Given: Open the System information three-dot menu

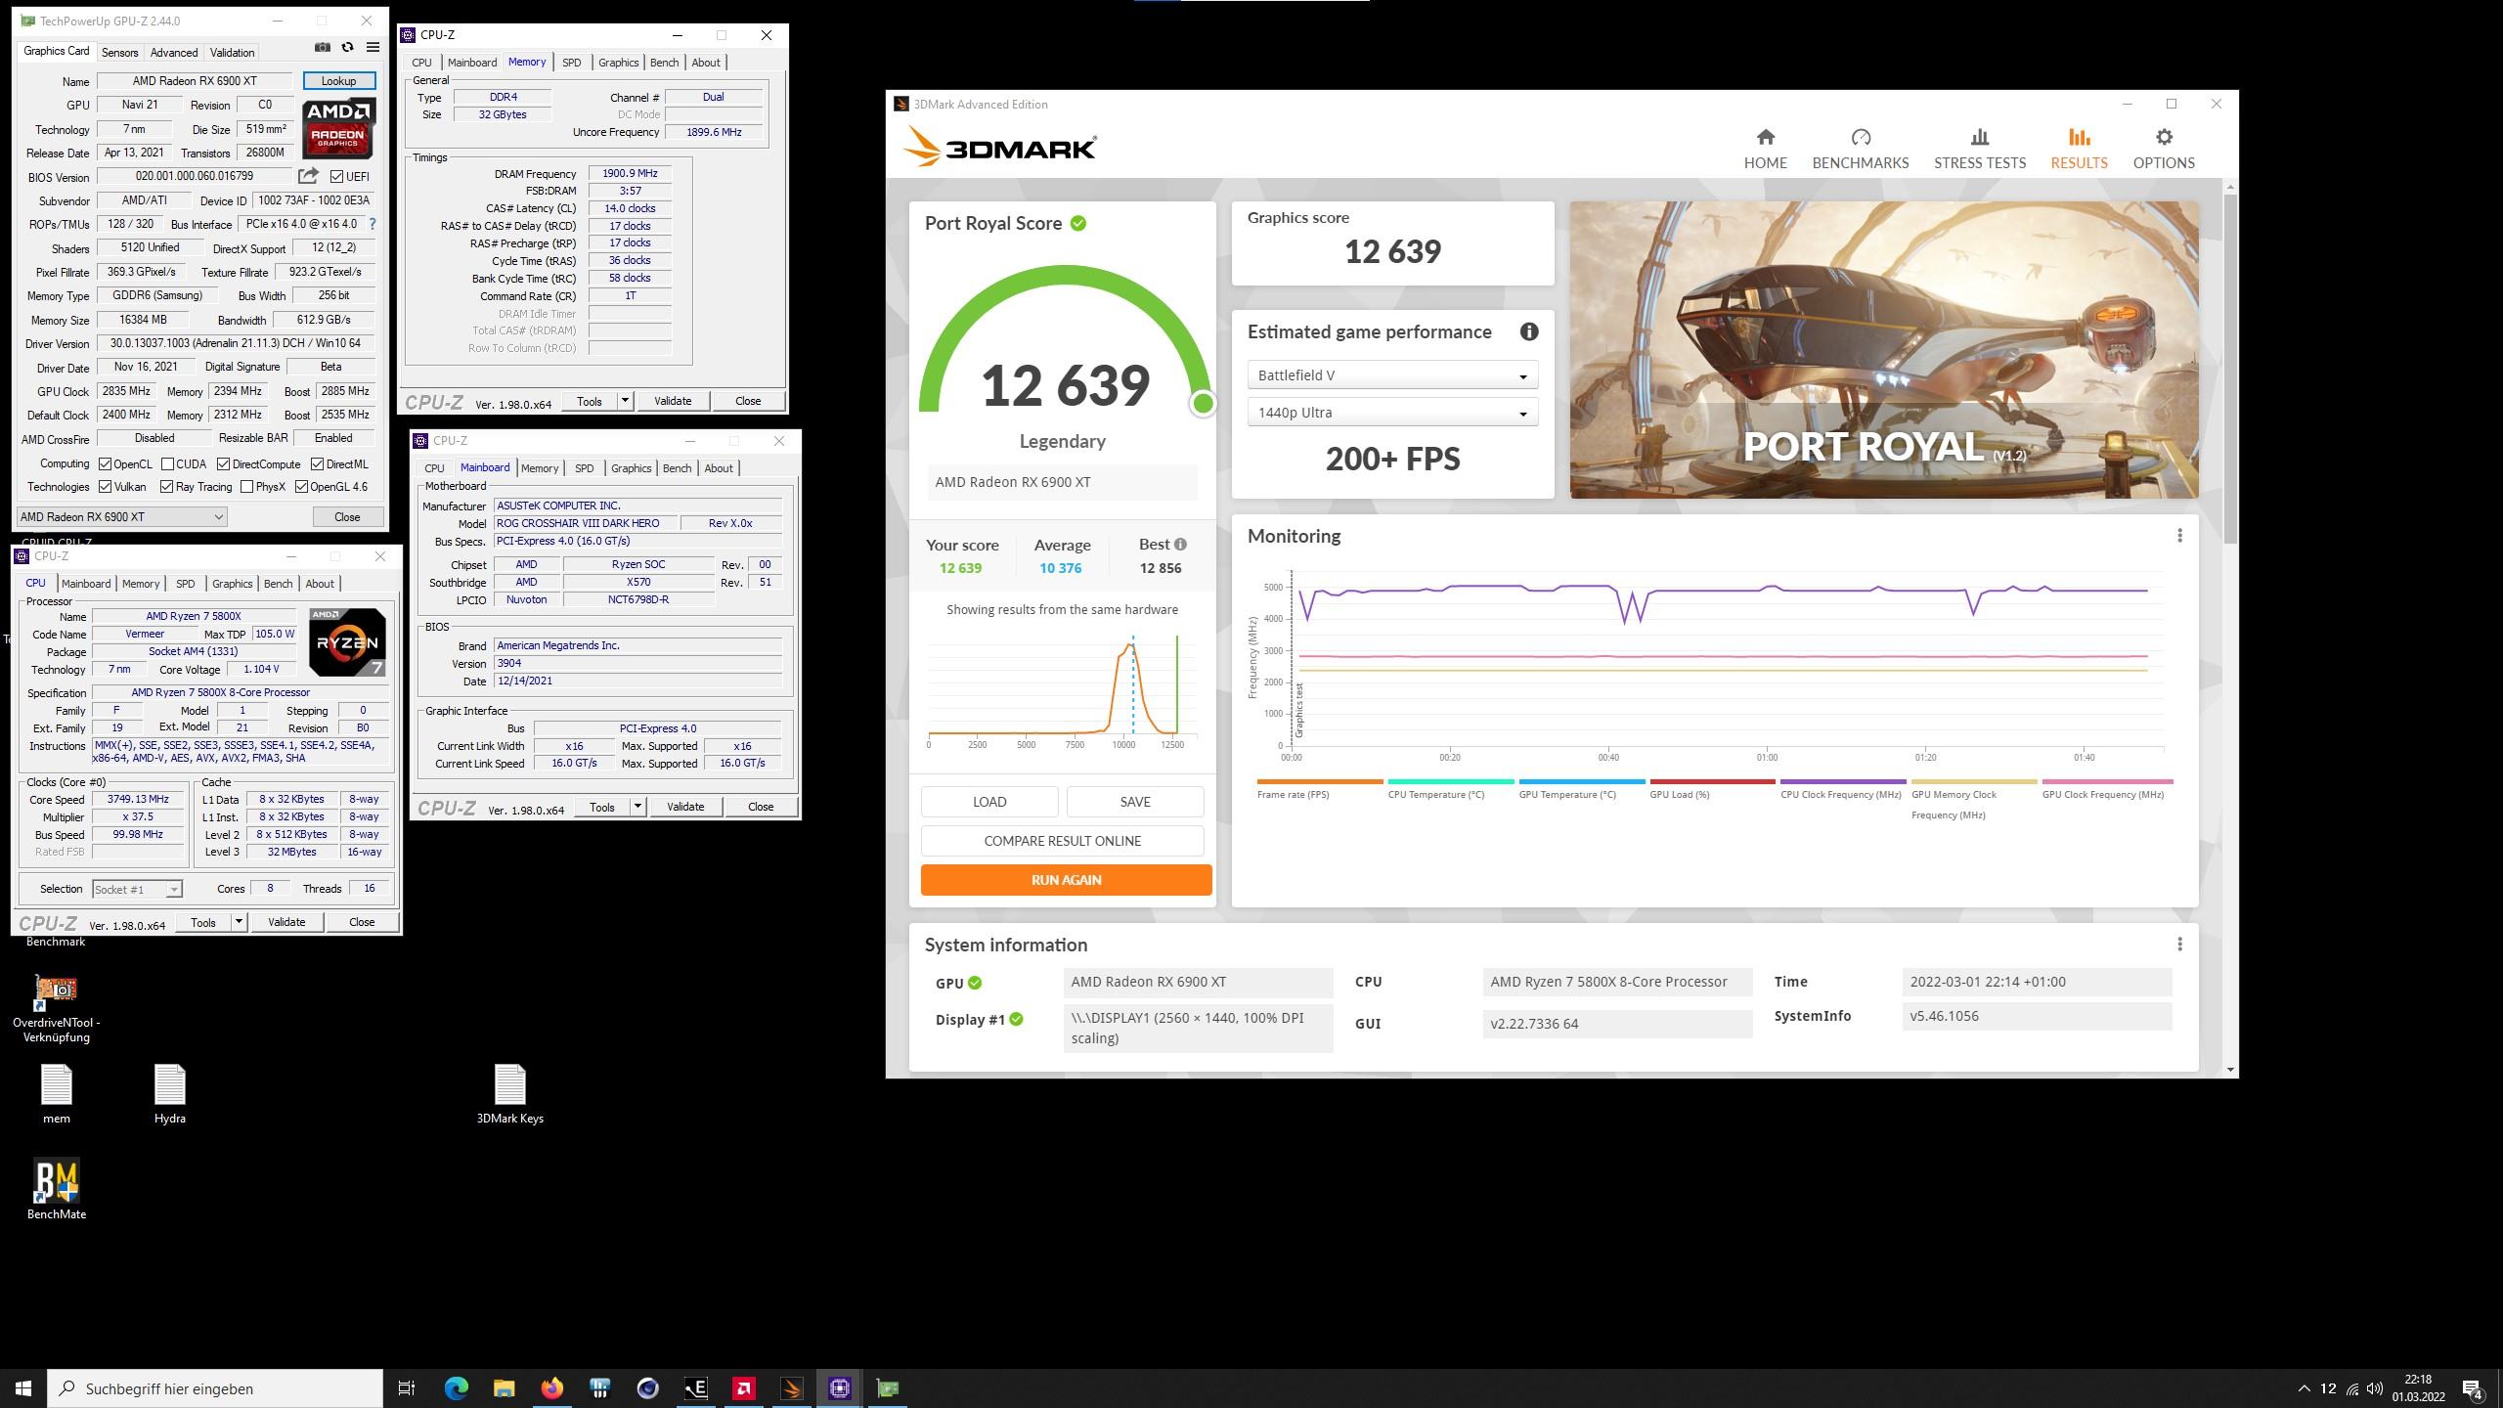Looking at the screenshot, I should pyautogui.click(x=2179, y=945).
